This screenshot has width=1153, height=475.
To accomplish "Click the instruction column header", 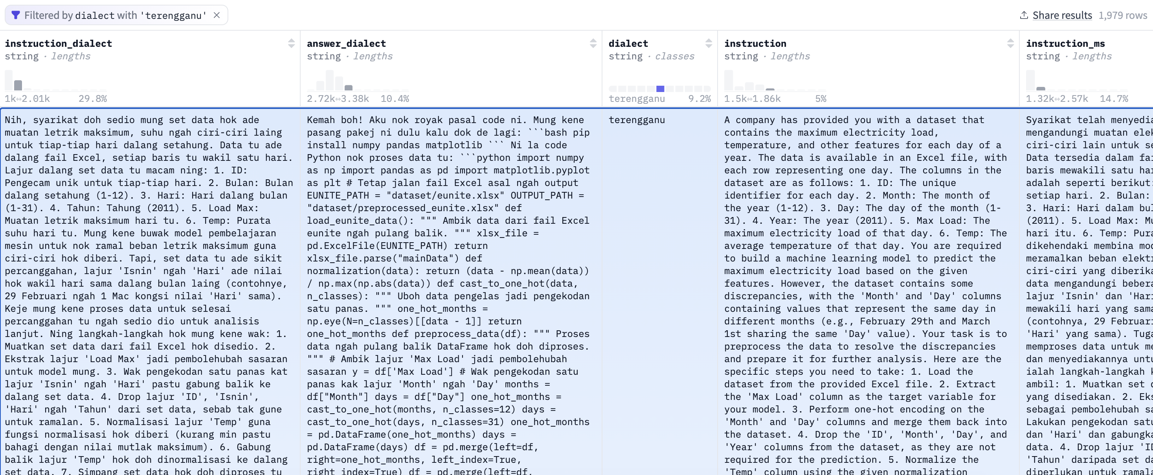I will tap(755, 43).
